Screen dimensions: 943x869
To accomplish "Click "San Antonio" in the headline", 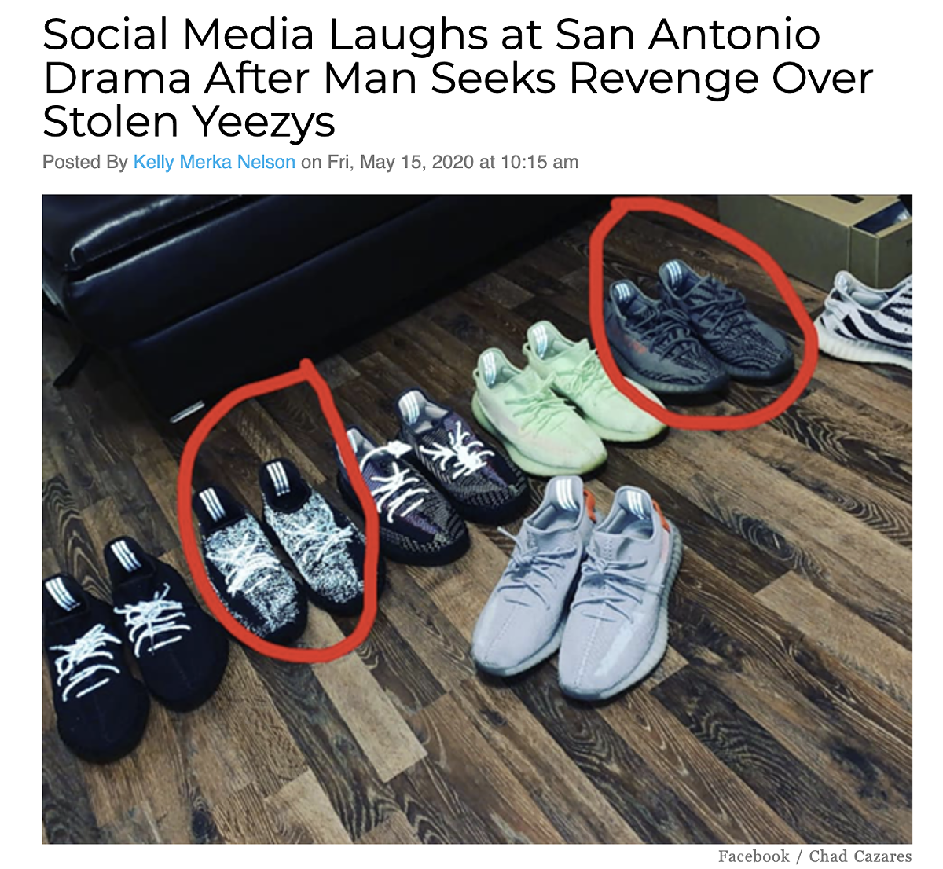I will [x=688, y=35].
